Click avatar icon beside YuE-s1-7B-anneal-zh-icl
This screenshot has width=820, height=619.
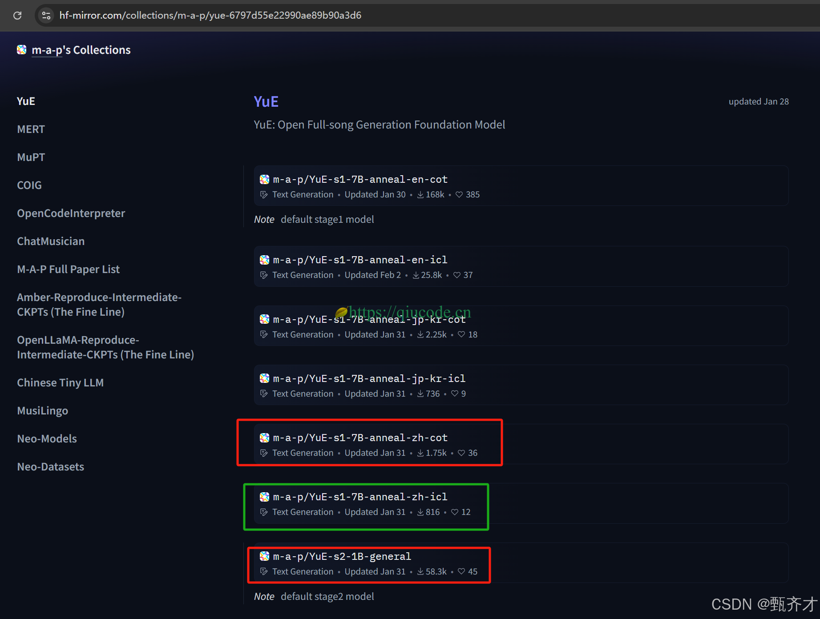coord(265,497)
